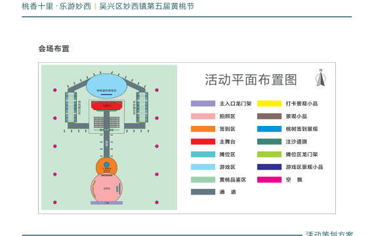Image resolution: width=374 pixels, height=236 pixels.
Task: Click the navy 游戏区景观小品 legend swatch
Action: point(269,167)
